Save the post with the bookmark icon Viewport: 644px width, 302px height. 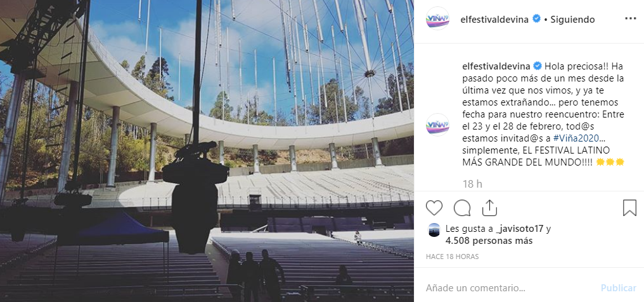(x=629, y=208)
